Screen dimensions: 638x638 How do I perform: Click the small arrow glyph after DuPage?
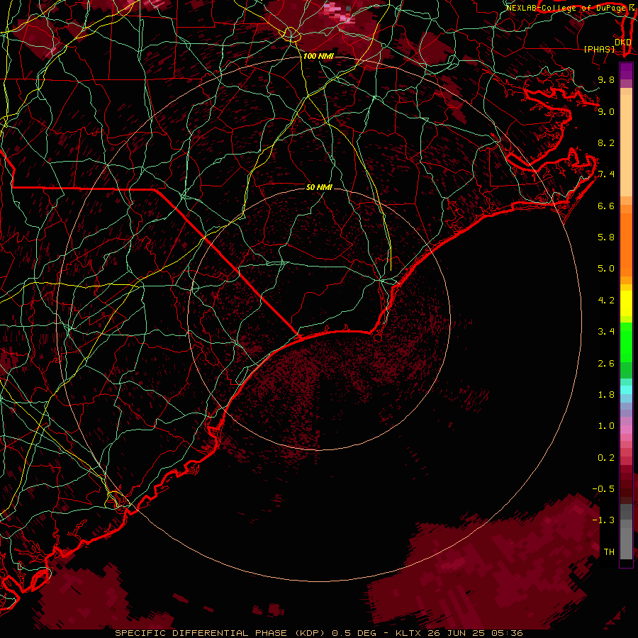632,8
